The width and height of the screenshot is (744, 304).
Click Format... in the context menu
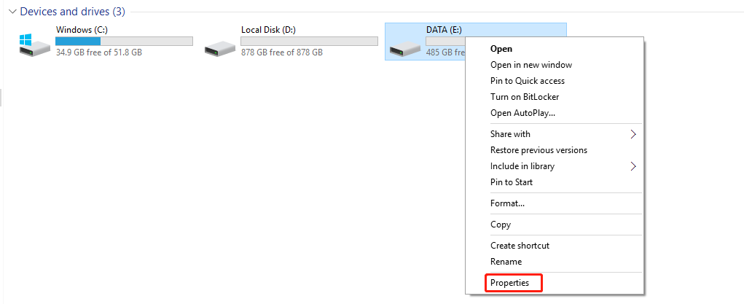pyautogui.click(x=507, y=203)
